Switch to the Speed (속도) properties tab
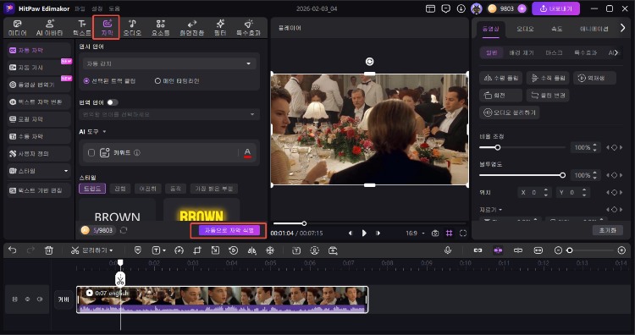 pos(557,29)
